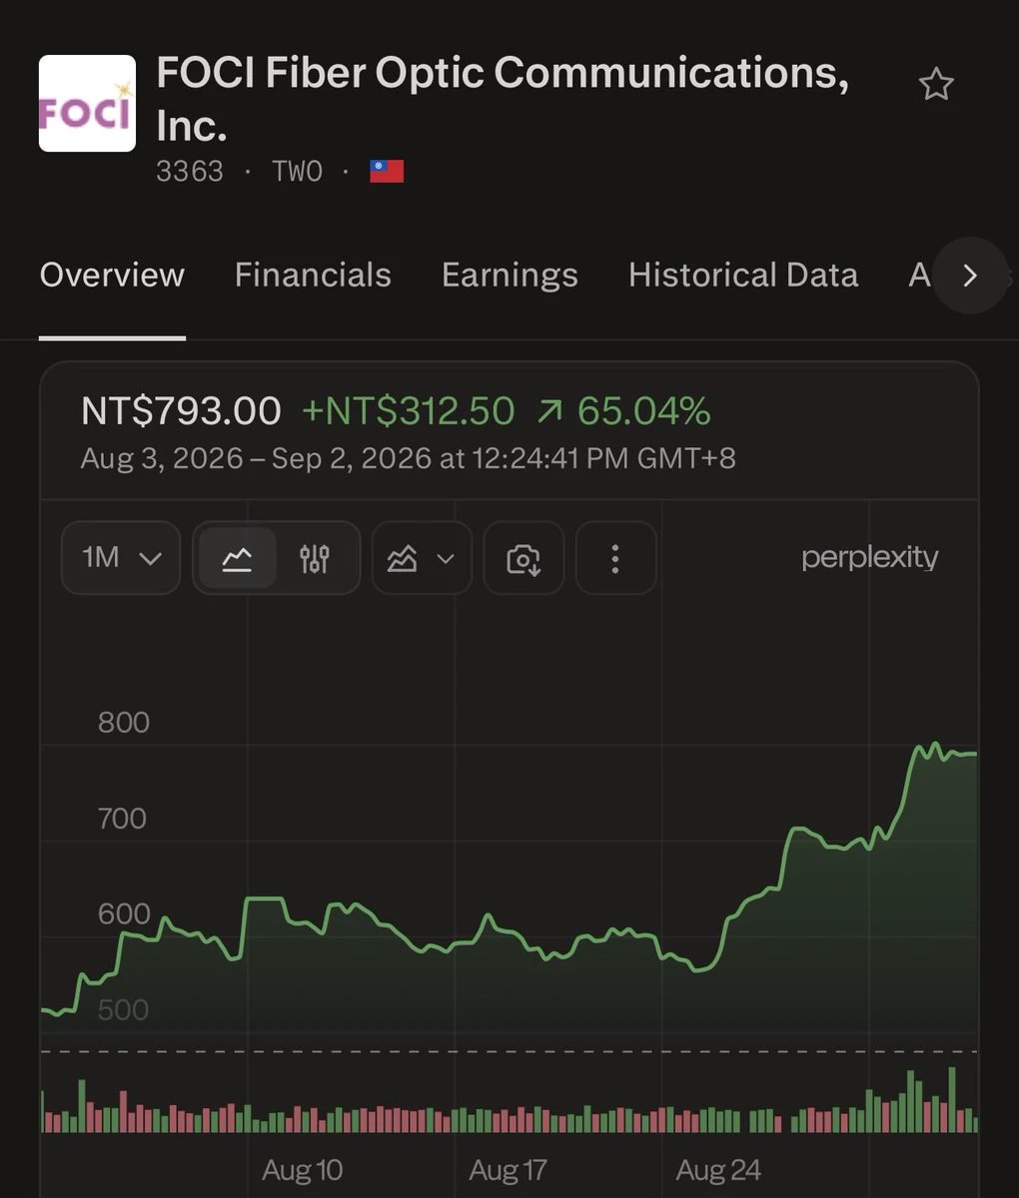
Task: Open the three-dot more options menu
Action: click(615, 557)
